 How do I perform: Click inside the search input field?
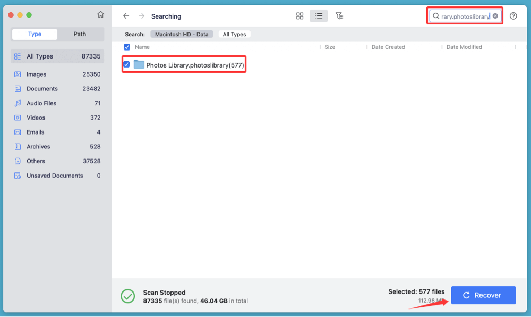click(465, 15)
